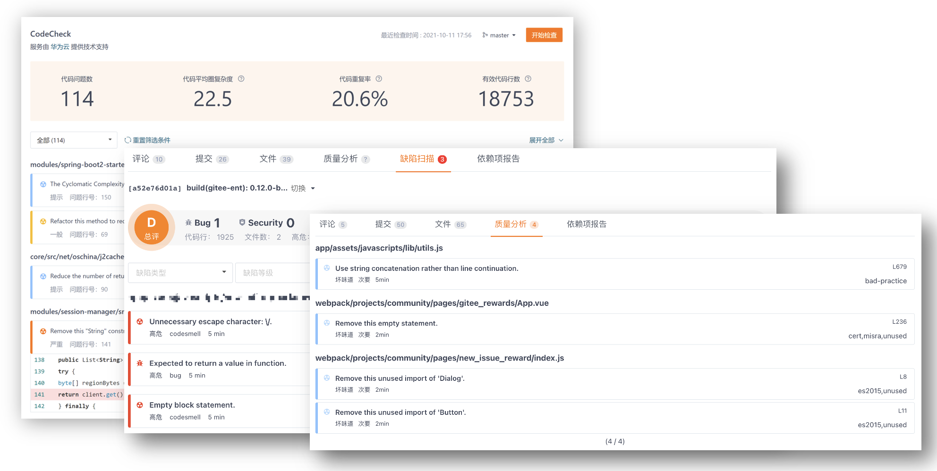
Task: Click icon for 'Use string concatenation' issue
Action: [x=327, y=268]
